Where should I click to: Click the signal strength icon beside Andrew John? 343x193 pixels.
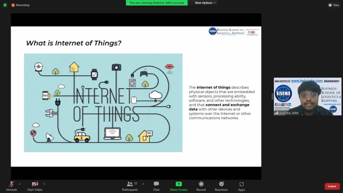tap(276, 113)
